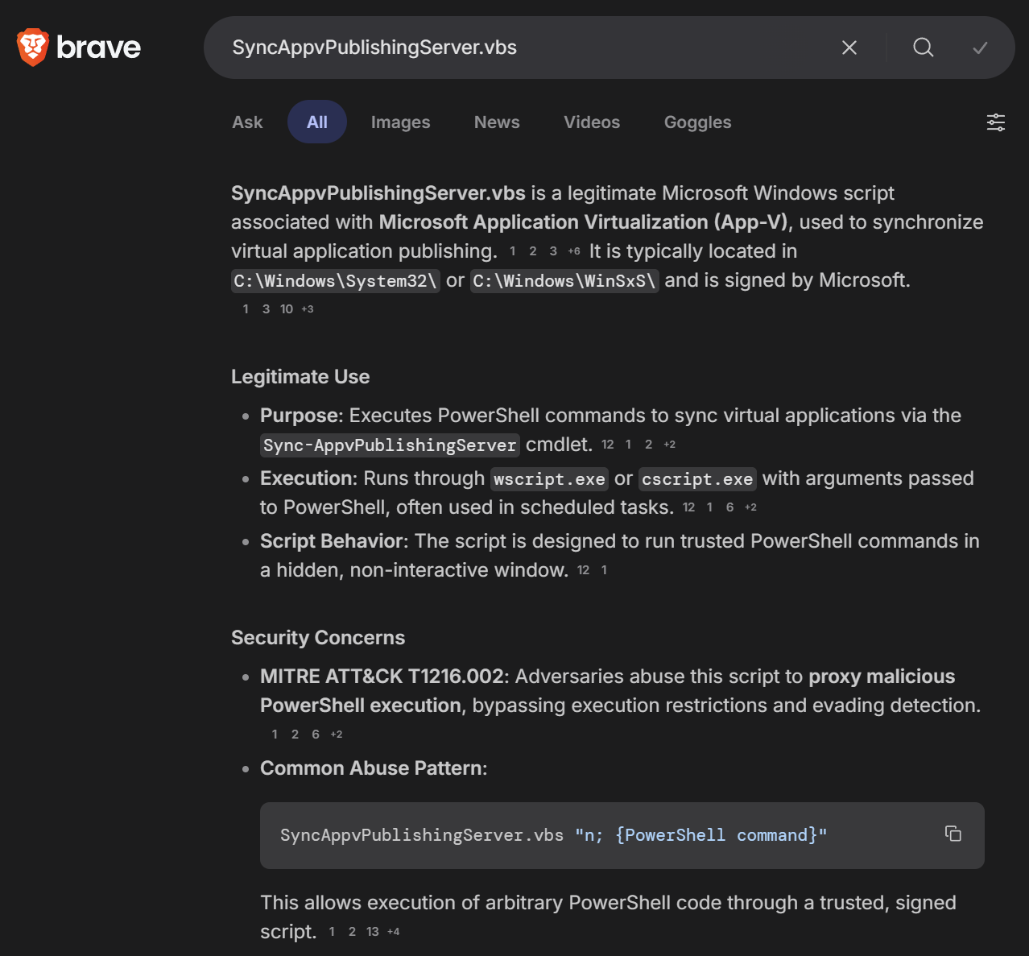This screenshot has height=956, width=1029.
Task: Click the checkmark icon in search bar
Action: (x=980, y=48)
